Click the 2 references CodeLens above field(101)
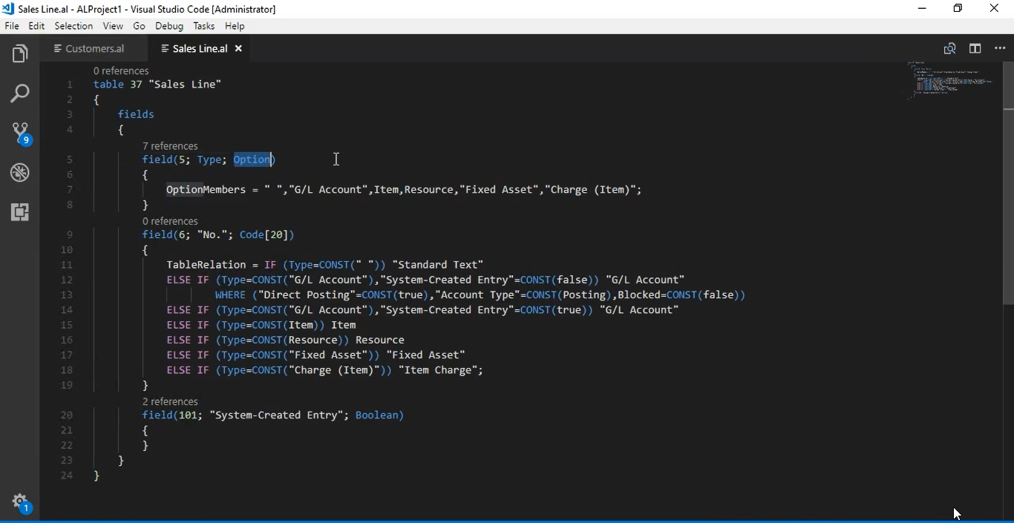The height and width of the screenshot is (523, 1014). coord(170,401)
